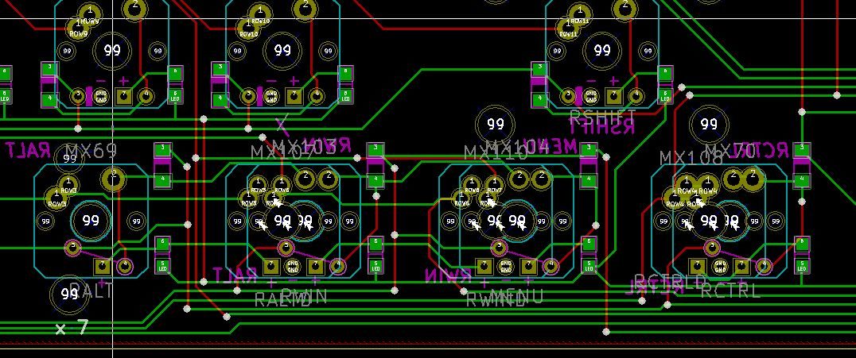Select GND pad in the ROW10 switch
Screen dimensions: 856x358
(x=271, y=97)
